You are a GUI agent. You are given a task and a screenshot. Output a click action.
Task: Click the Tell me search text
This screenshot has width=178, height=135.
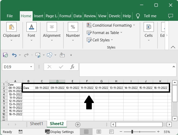click(150, 16)
